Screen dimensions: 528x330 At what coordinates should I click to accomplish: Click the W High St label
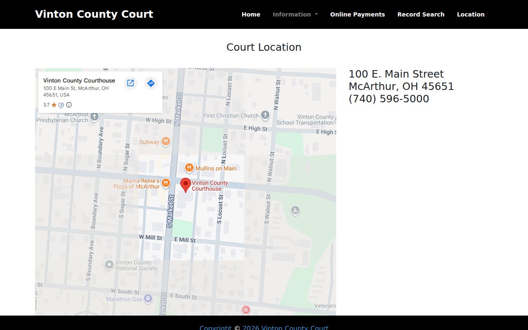click(x=158, y=120)
